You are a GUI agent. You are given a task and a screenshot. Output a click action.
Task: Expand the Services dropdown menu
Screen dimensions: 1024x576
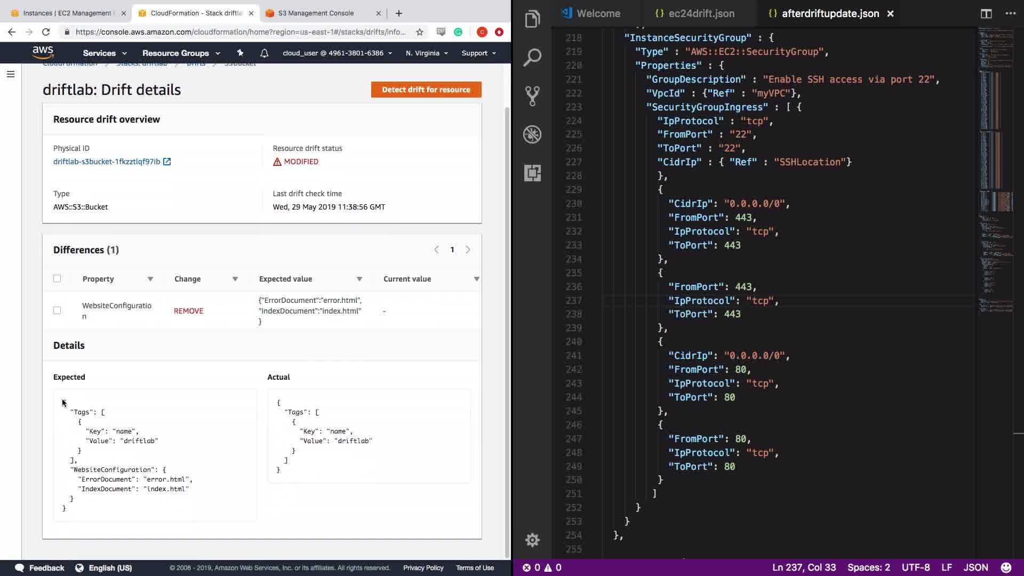coord(105,53)
